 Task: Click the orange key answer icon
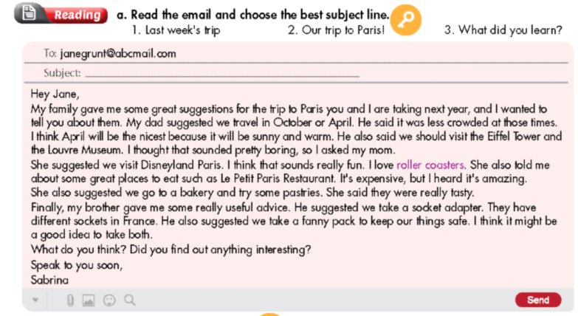click(405, 22)
